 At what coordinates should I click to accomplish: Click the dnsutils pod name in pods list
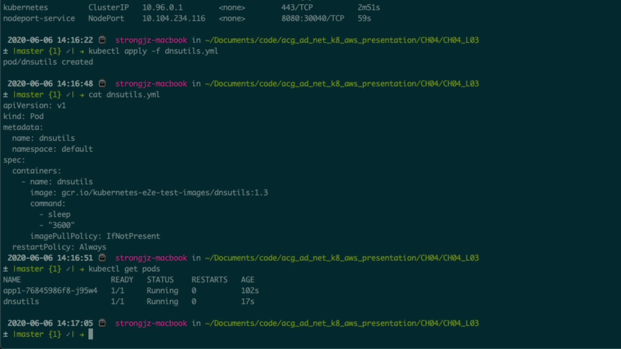click(21, 301)
